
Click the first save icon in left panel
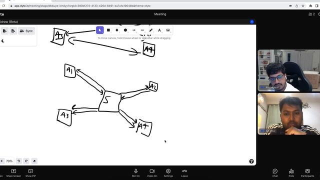point(4,31)
